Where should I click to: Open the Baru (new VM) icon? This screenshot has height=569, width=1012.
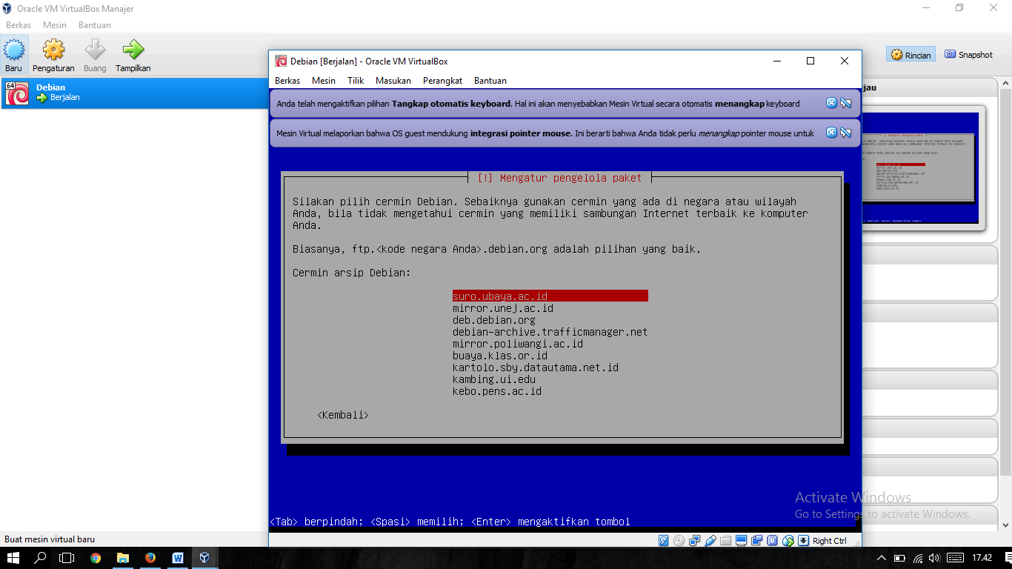(x=13, y=52)
